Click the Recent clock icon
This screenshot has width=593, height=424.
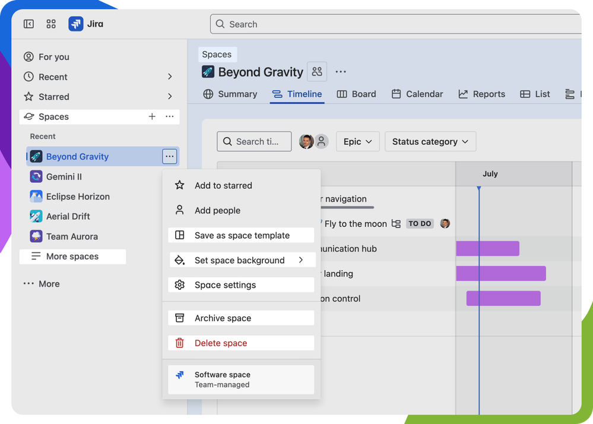28,77
